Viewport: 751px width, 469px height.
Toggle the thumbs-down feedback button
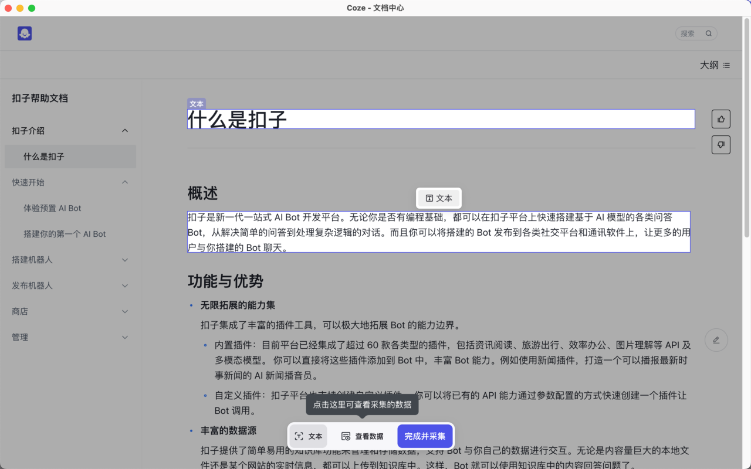(720, 144)
